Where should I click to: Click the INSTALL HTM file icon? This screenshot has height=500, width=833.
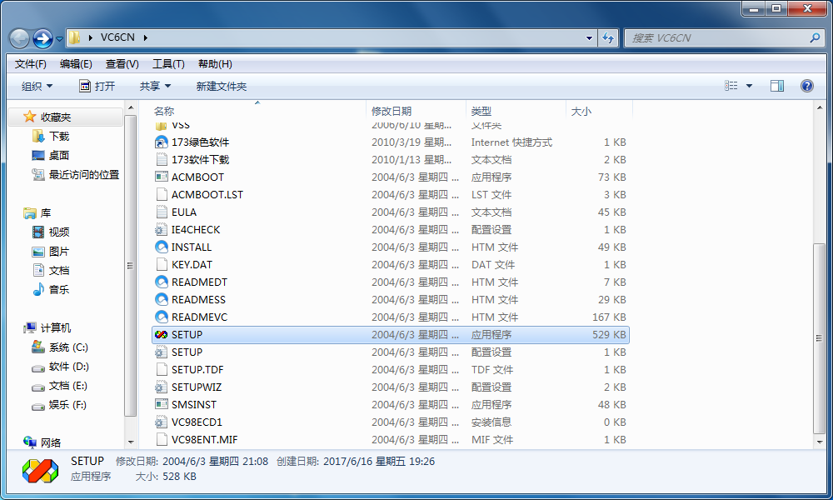point(161,247)
